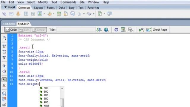Collapse Selection in coding toolbar
The width and height of the screenshot is (190, 107).
coord(4,52)
